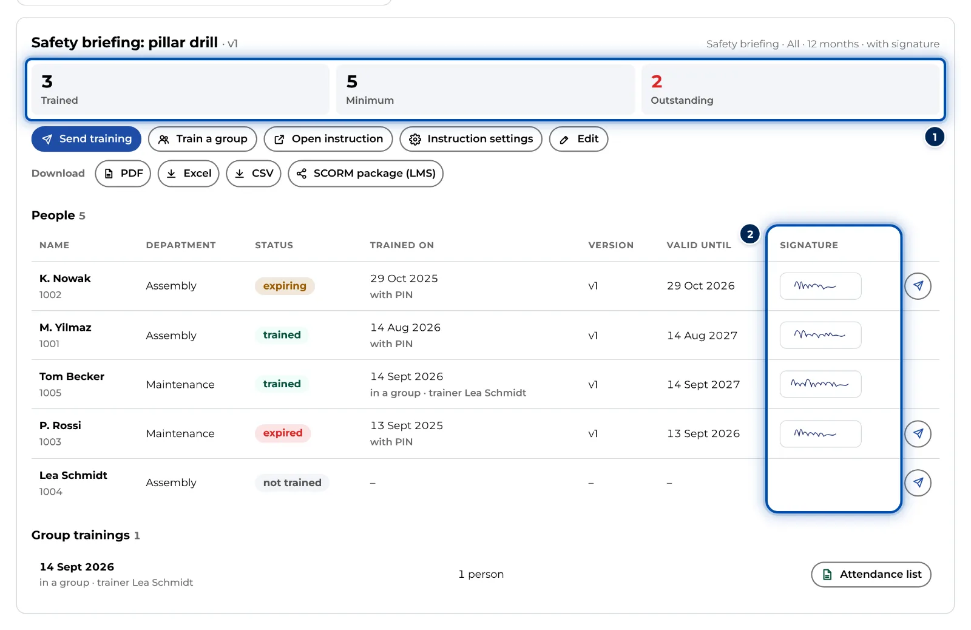This screenshot has height=630, width=971.
Task: View Tom Becker's signature thumbnail
Action: [x=820, y=384]
